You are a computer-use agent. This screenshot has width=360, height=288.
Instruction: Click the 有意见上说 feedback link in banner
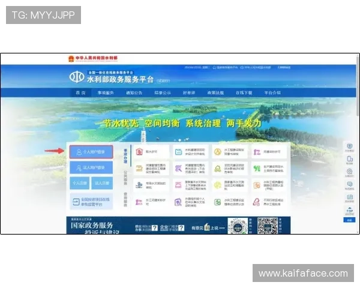click(208, 228)
